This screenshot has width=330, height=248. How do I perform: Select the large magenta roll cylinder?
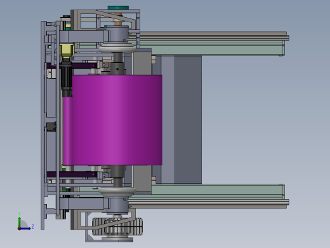point(117,120)
